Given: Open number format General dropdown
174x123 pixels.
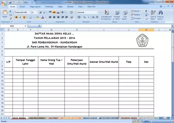Looking at the screenshot, I should click(x=97, y=12).
